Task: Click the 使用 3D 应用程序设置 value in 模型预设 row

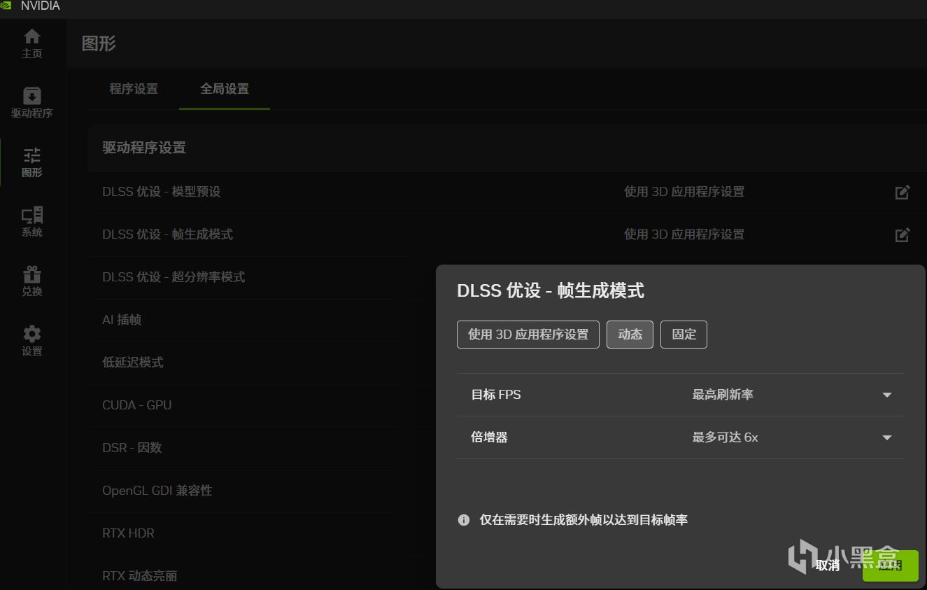Action: click(684, 192)
